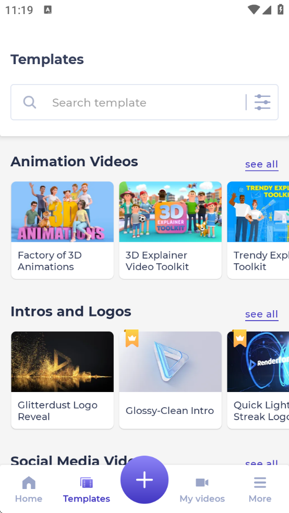See all Intros and Logos
The width and height of the screenshot is (289, 513).
[262, 314]
